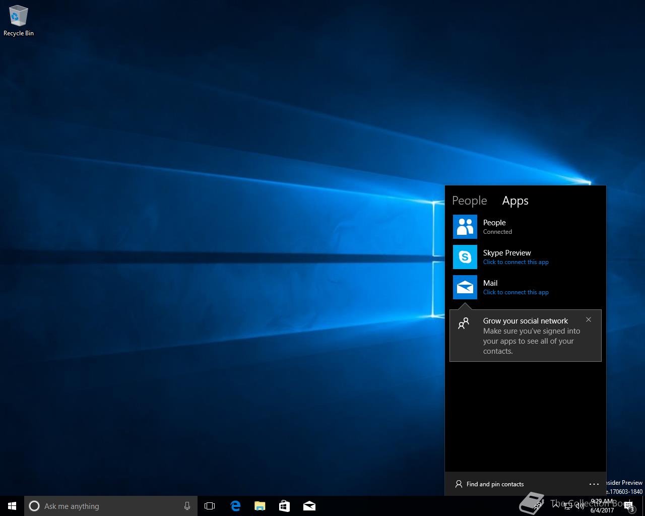The width and height of the screenshot is (645, 516).
Task: Connect Skype Preview via its link text
Action: click(x=515, y=262)
